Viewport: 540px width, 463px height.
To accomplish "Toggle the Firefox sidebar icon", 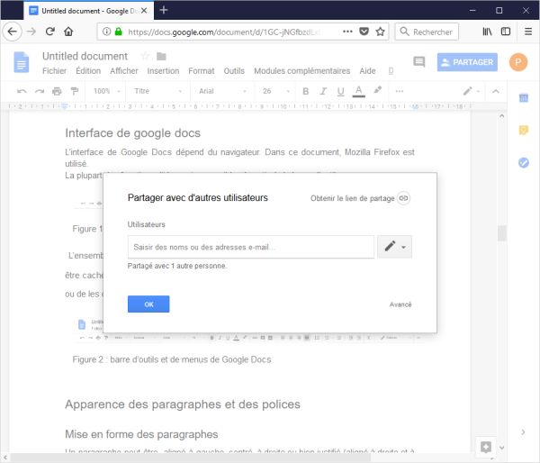I will 506,32.
